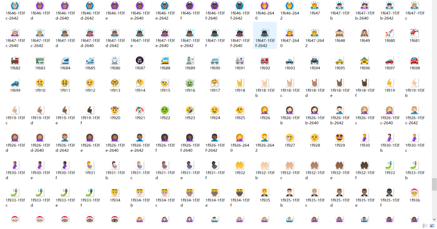Select the 1f930 pregnant woman file
This screenshot has height=229, width=437.
pos(365,141)
